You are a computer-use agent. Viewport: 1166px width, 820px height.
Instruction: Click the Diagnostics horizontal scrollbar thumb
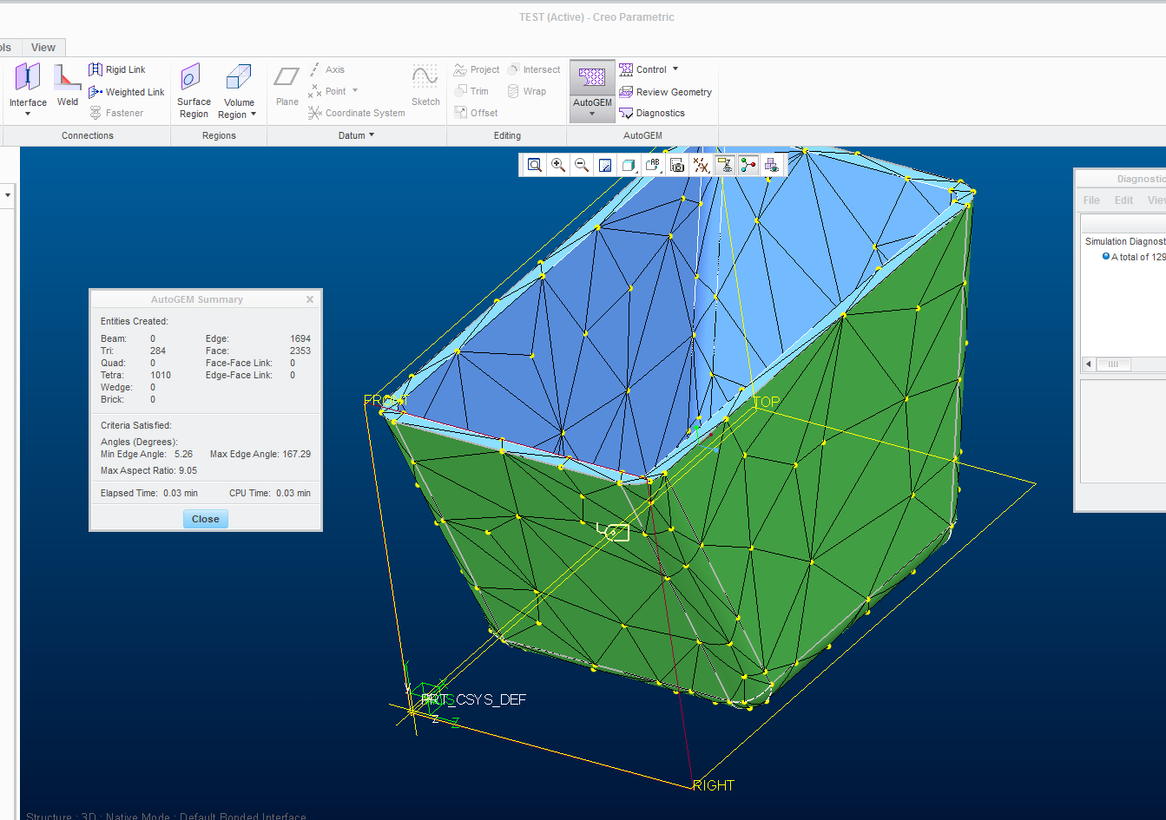tap(1113, 364)
